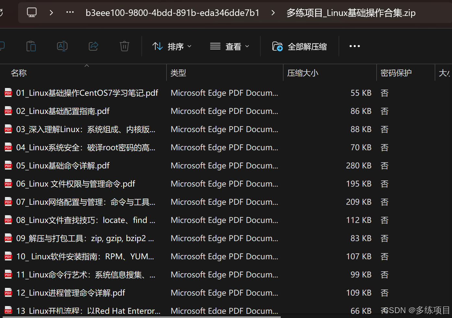Expand the breadcrumb chevron after the monitor icon
452x318 pixels.
coord(51,13)
